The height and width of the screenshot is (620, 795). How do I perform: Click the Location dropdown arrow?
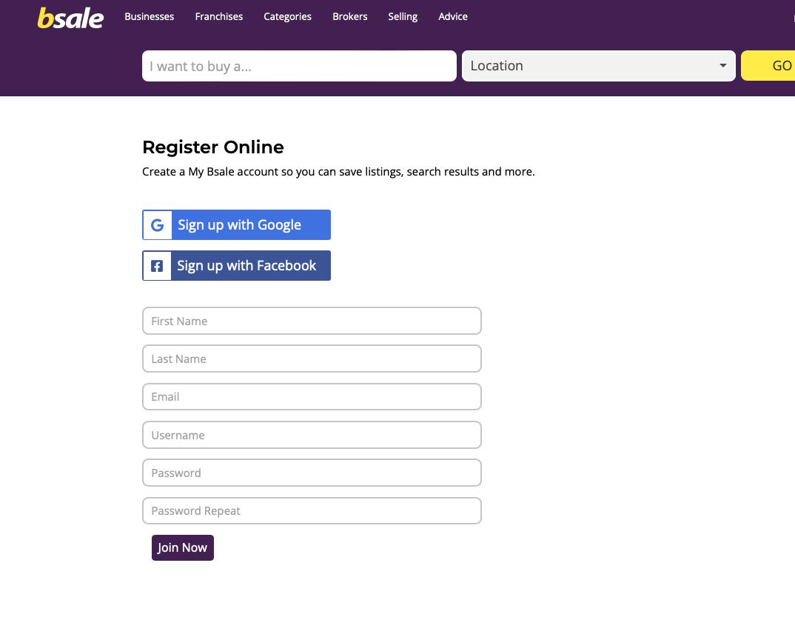click(x=722, y=66)
